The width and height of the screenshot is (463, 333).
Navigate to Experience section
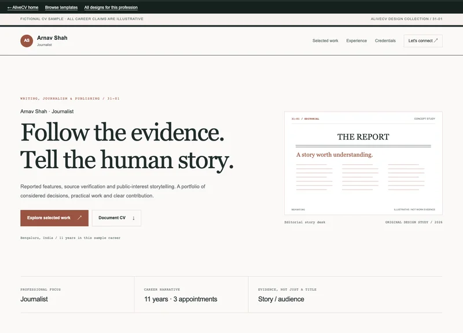coord(357,40)
